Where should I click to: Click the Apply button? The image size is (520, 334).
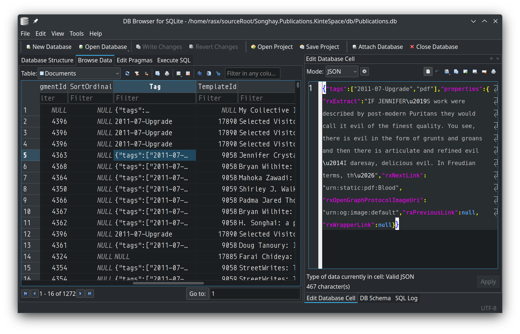488,282
